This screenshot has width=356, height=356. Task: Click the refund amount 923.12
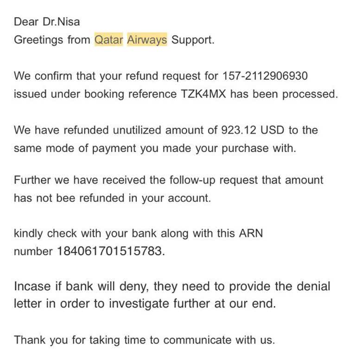coord(239,130)
